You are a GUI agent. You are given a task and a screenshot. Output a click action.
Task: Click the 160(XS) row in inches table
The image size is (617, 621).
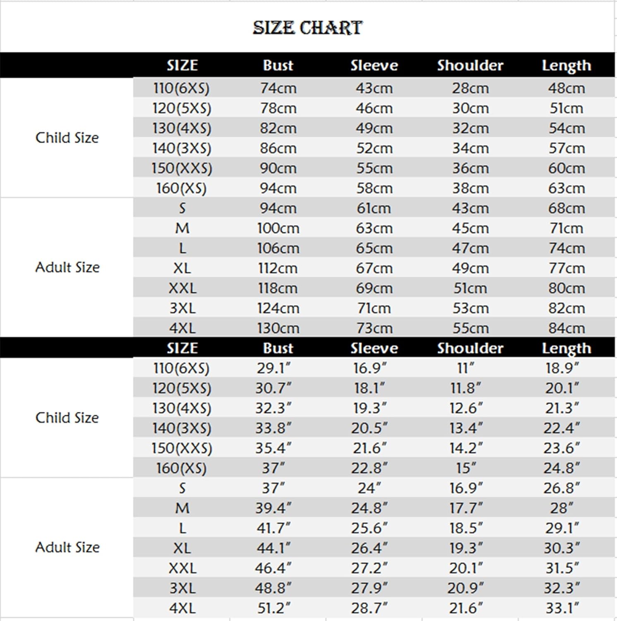(374, 468)
